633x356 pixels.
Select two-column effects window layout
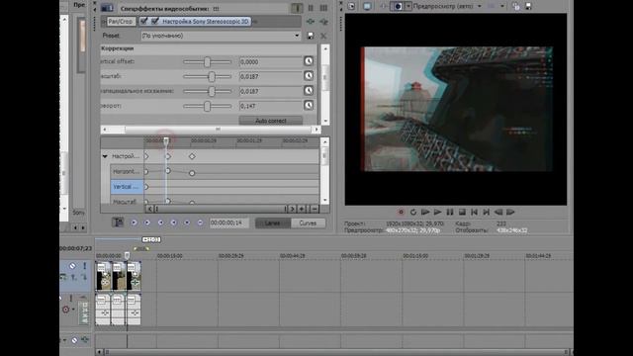[x=311, y=8]
